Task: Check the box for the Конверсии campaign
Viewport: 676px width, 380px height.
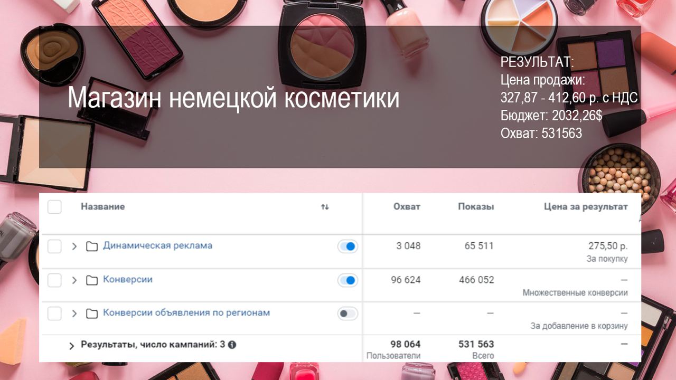Action: (x=54, y=280)
